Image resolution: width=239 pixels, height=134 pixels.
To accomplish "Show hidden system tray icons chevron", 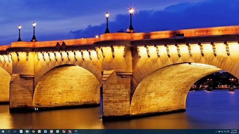I will [x=216, y=131].
